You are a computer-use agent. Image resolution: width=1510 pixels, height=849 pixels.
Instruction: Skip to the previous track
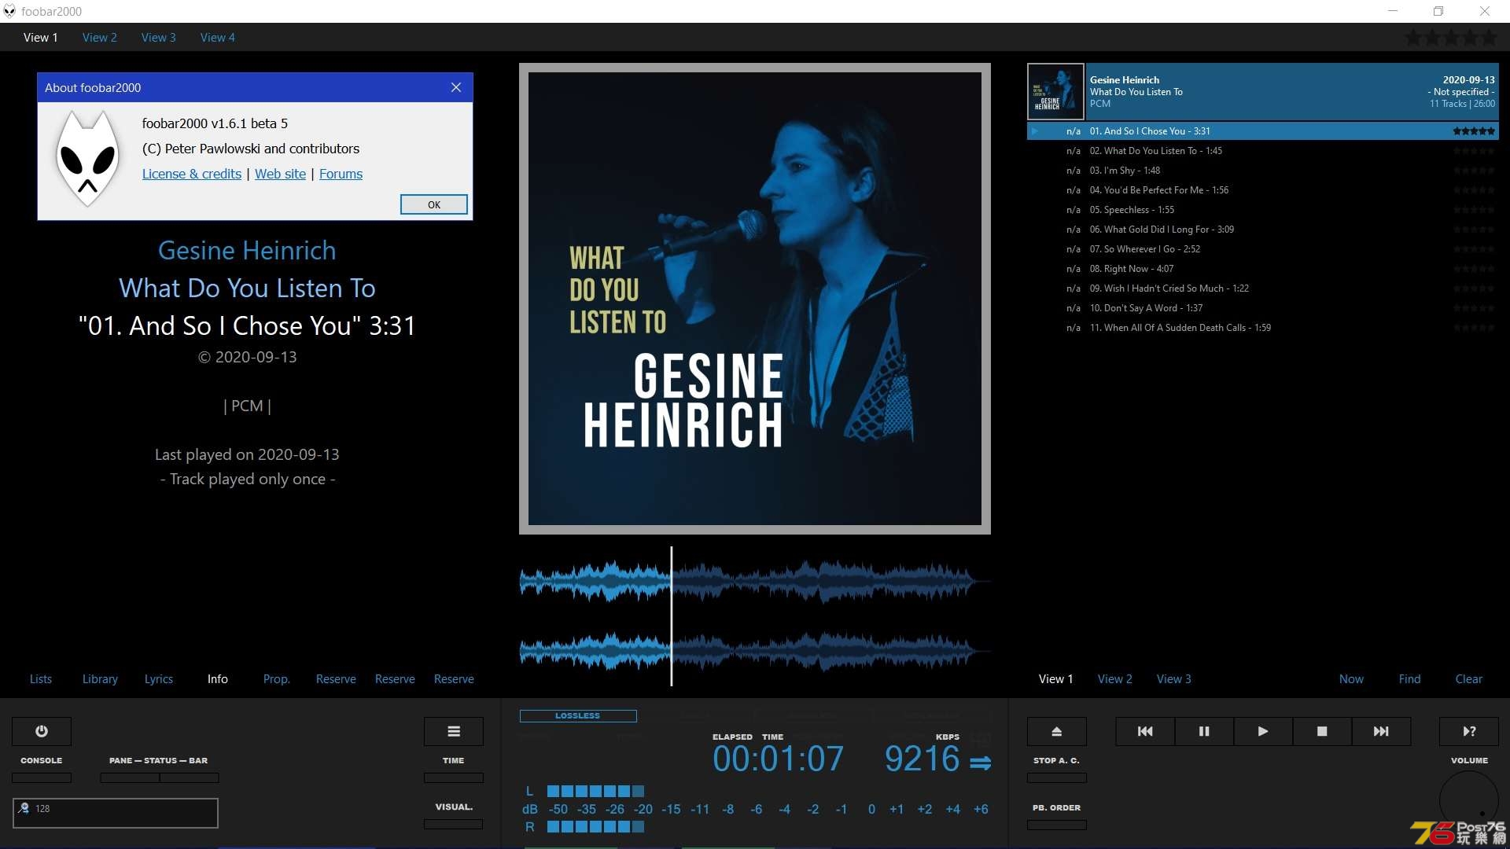1145,731
